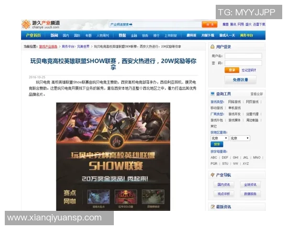Click the 数据报告 button

tap(250, 194)
